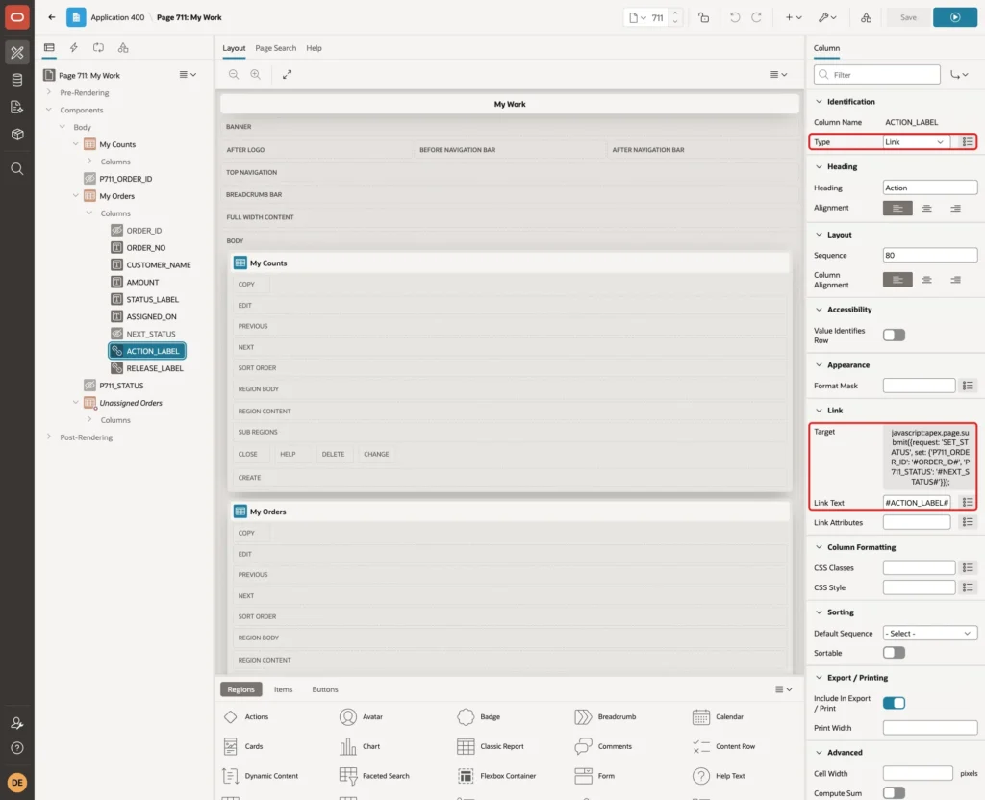
Task: Open App Builder from left sidebar
Action: pyautogui.click(x=17, y=53)
